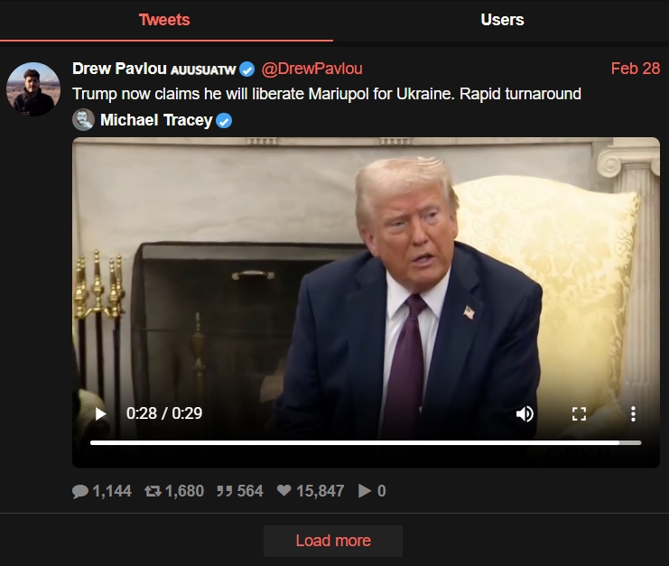This screenshot has height=566, width=669.
Task: Open the Feb 28 tweet date link
Action: tap(636, 69)
